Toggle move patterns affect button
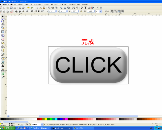 [122, 11]
